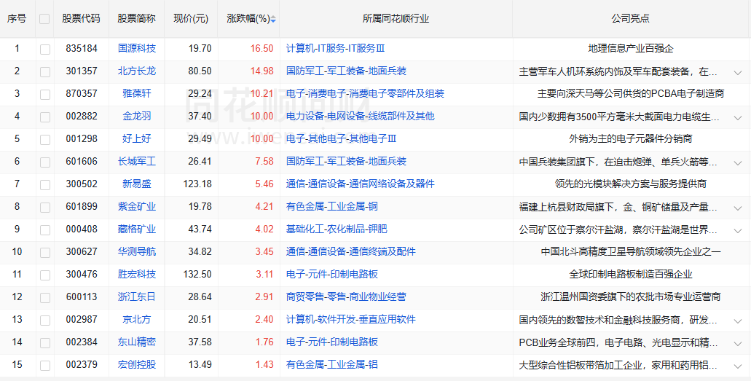751x381 pixels.
Task: Open industry link 计算机-软件开发-垂直应用软件
Action: [350, 319]
